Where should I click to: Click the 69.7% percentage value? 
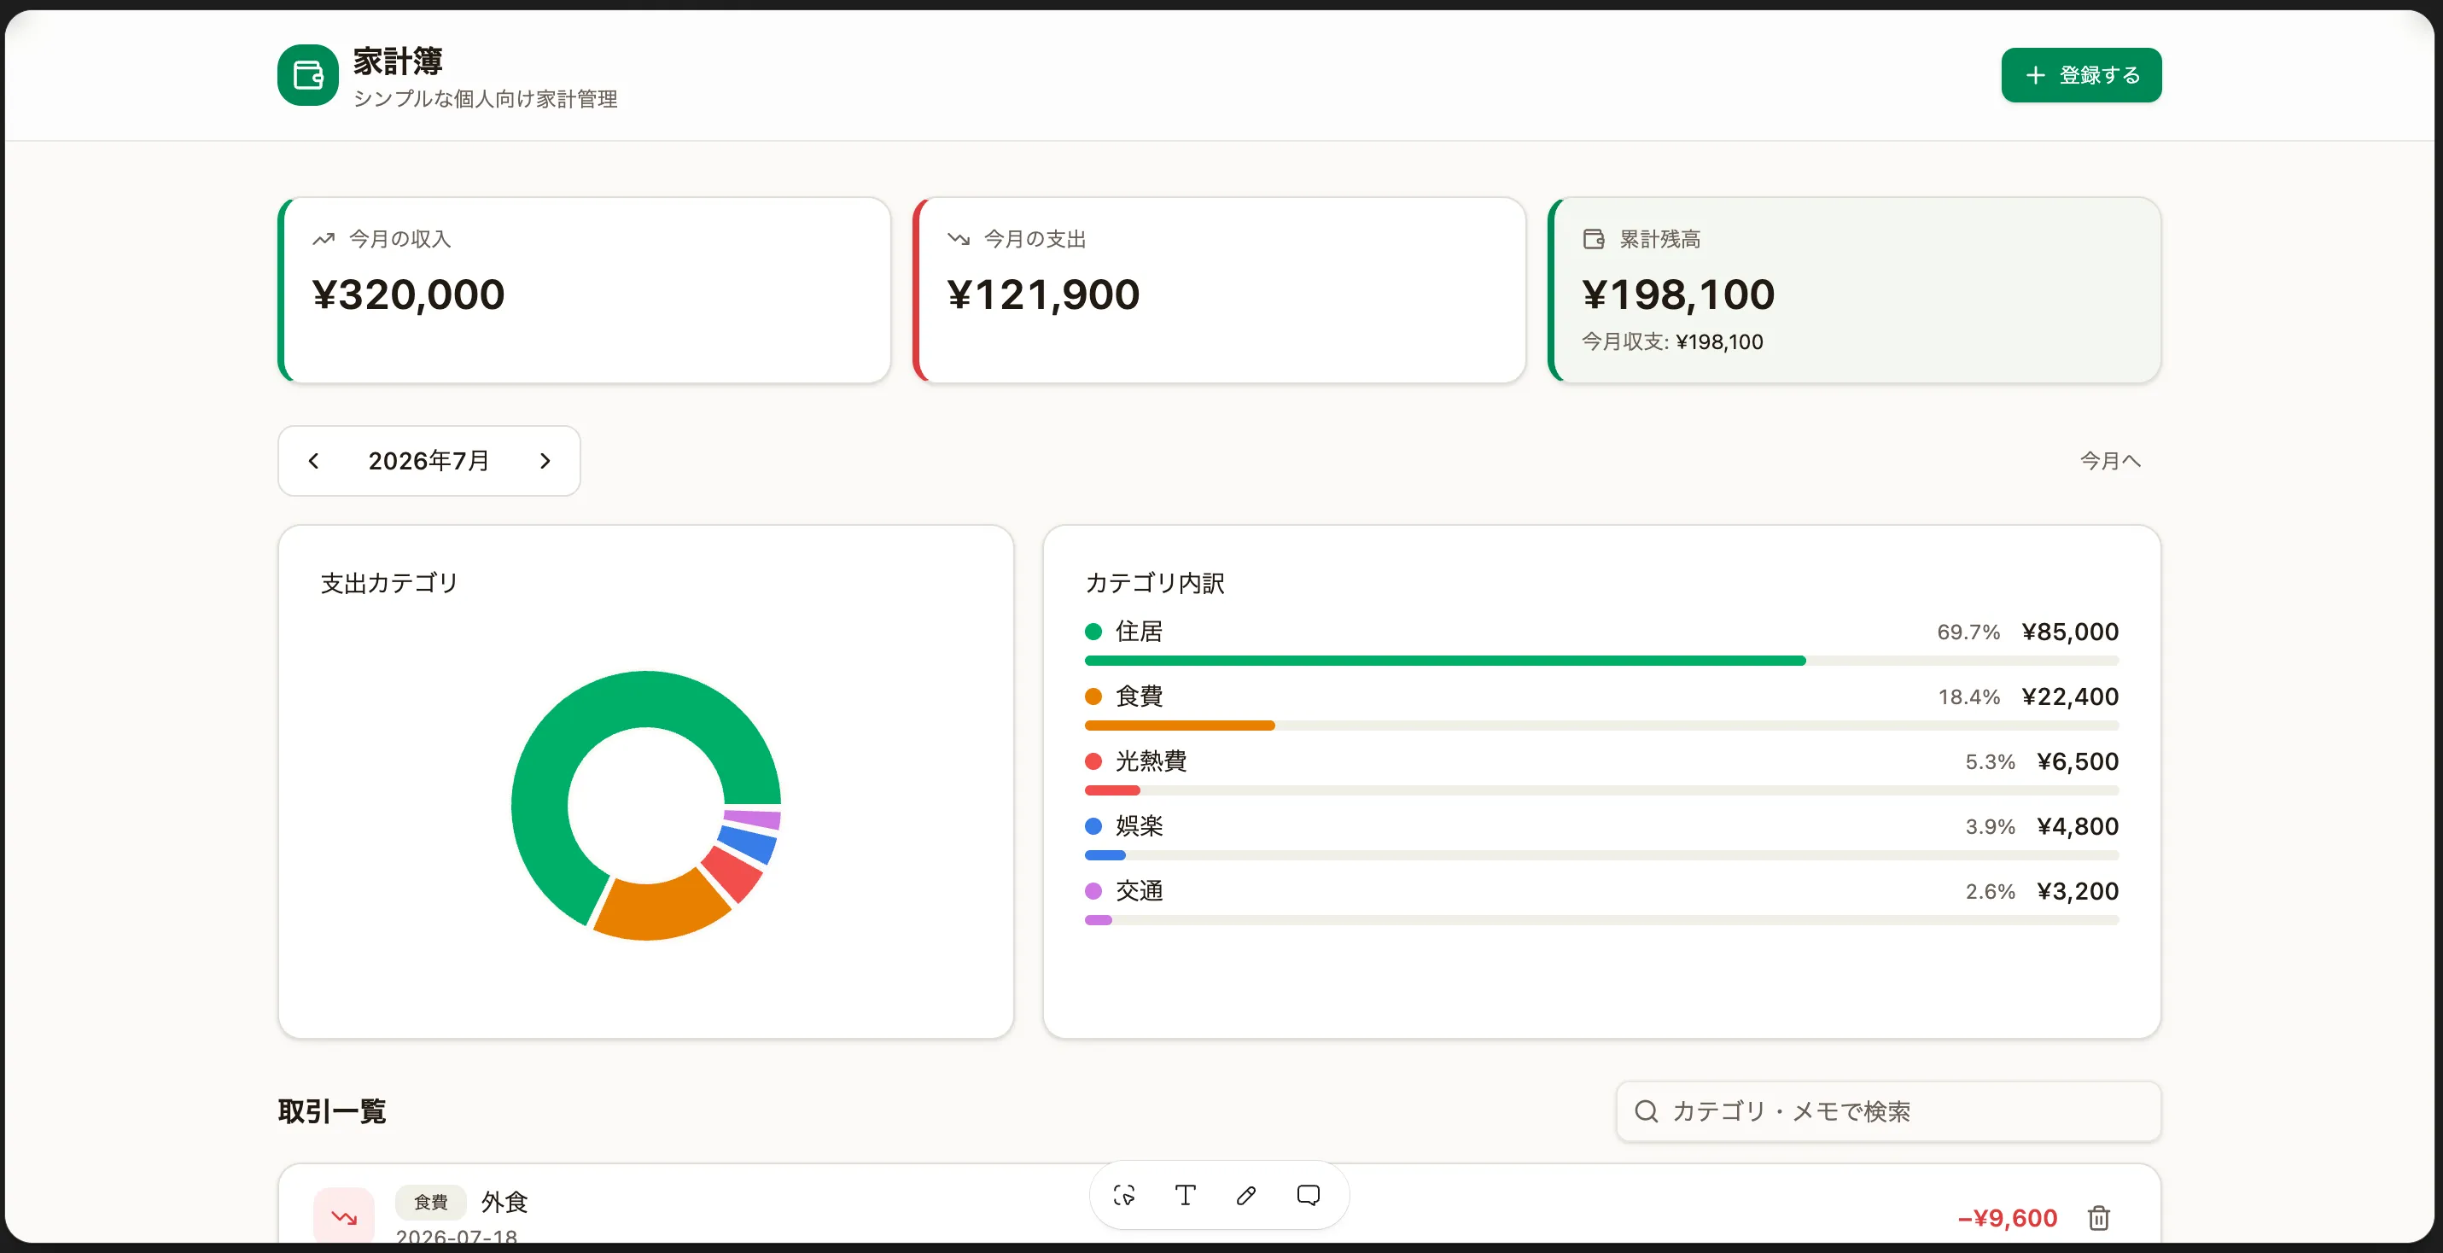point(1968,632)
